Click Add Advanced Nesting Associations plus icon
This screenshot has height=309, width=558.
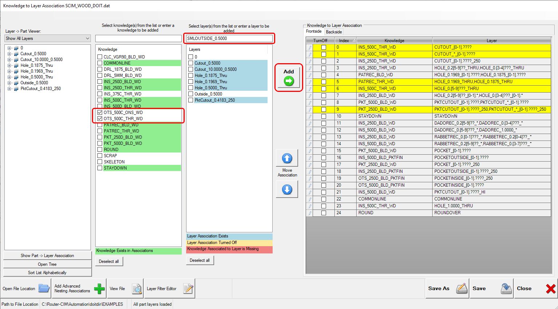tap(99, 289)
